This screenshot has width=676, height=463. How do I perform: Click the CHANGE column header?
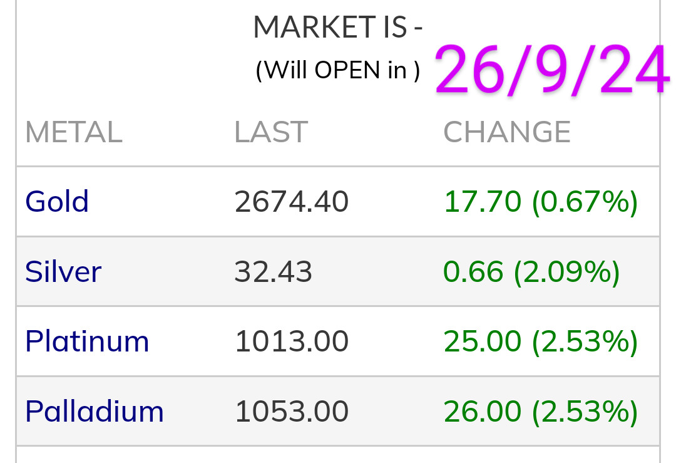[507, 132]
